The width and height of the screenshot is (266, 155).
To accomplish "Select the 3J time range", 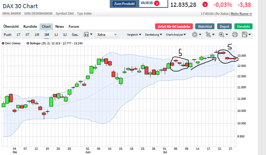I will [65, 35].
